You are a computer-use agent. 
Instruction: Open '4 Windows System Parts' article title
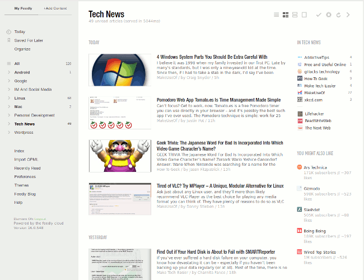pos(212,57)
